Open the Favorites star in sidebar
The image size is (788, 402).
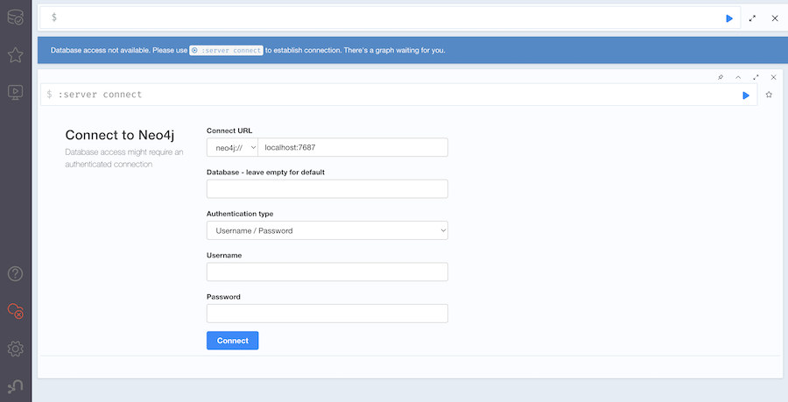[x=15, y=55]
